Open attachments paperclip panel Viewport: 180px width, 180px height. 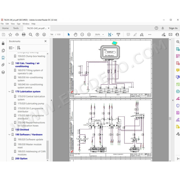pyautogui.click(x=3, y=65)
